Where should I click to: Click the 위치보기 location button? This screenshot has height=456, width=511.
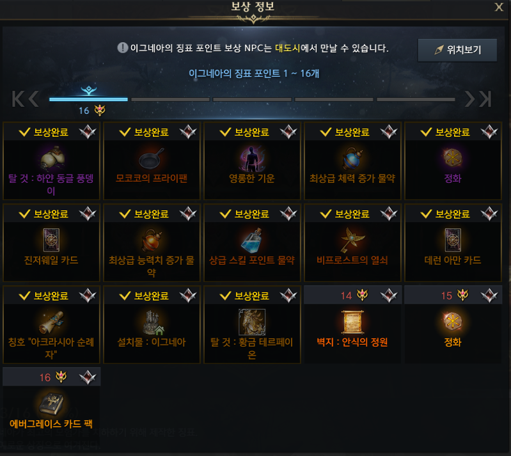[457, 50]
